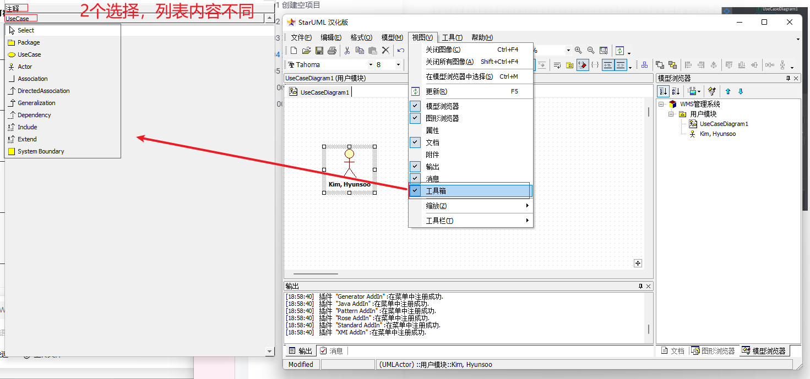Uncheck 模型浏览器 in the view menu

click(x=470, y=106)
